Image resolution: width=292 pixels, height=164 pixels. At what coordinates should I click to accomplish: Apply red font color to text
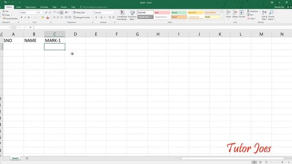click(x=47, y=17)
